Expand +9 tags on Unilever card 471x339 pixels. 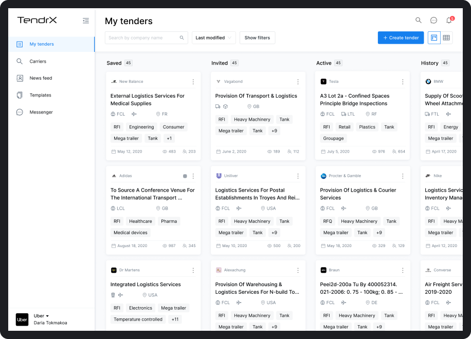274,233
